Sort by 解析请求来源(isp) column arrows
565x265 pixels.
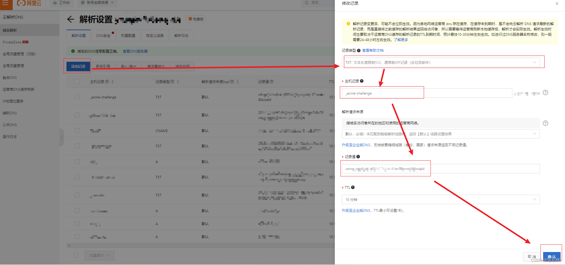coord(238,82)
